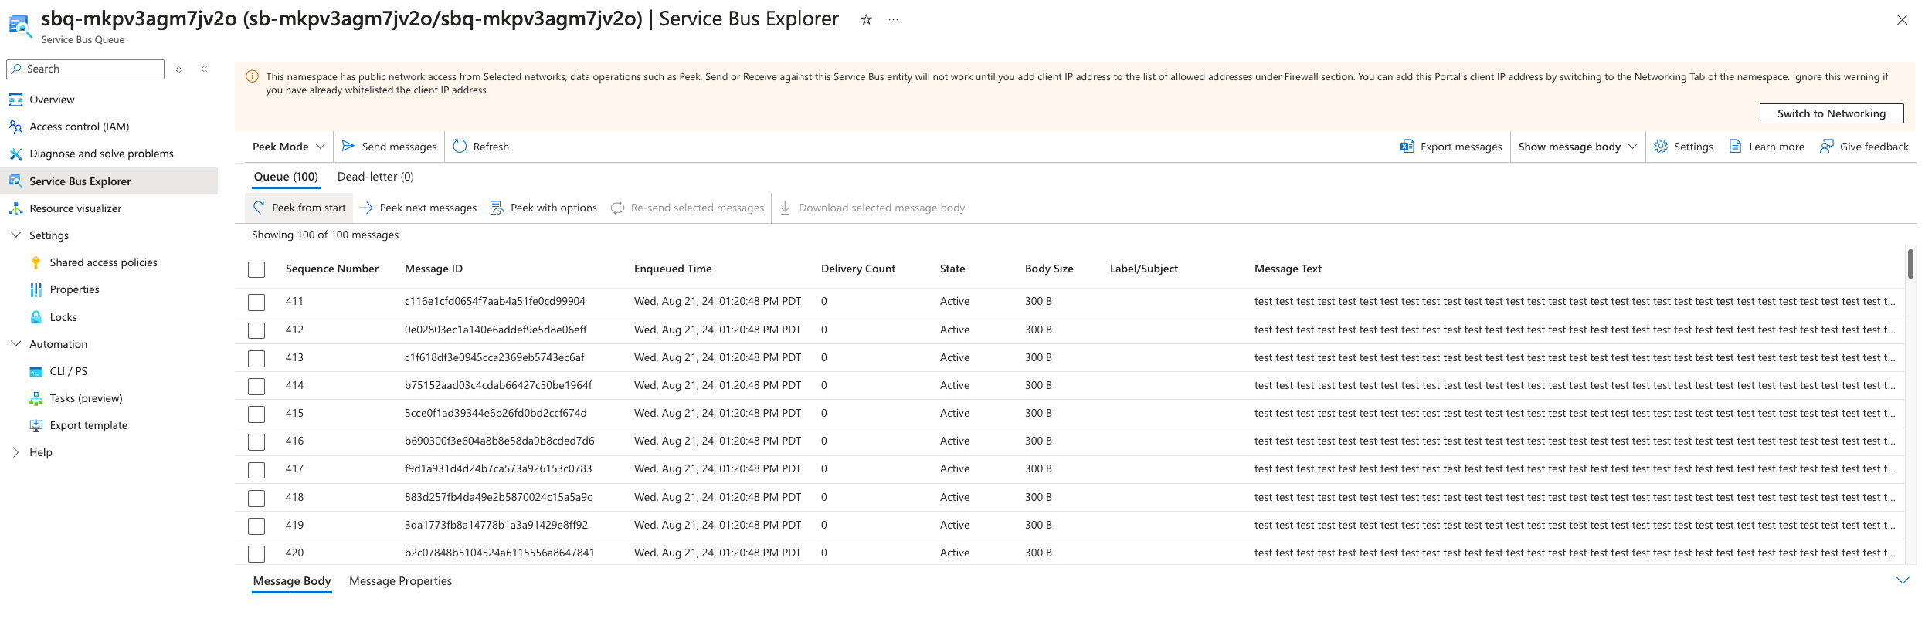The height and width of the screenshot is (622, 1925).
Task: Select checkbox for sequence number 411
Action: (x=256, y=302)
